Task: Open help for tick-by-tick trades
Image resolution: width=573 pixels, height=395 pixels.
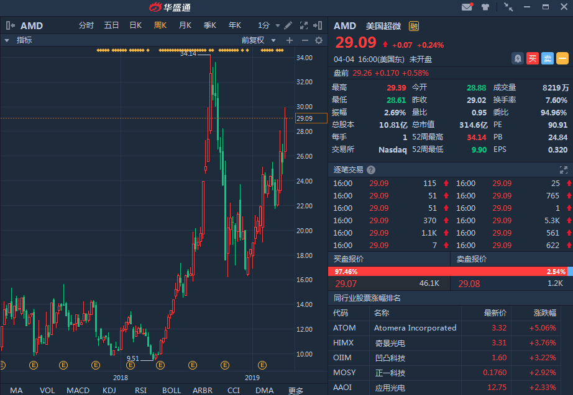Action: click(x=371, y=170)
